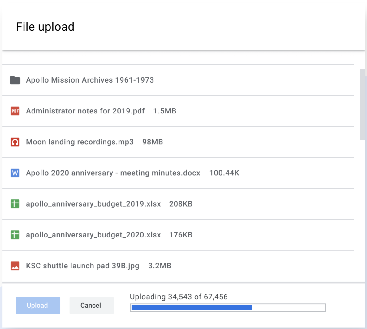Image resolution: width=367 pixels, height=329 pixels.
Task: Click the spreadsheet icon for budget_2020.xlsx
Action: (x=15, y=235)
